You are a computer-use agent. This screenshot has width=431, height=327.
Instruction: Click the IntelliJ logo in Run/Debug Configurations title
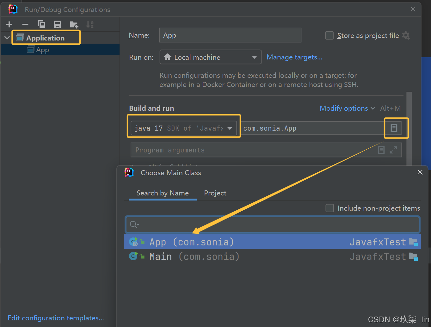(13, 9)
